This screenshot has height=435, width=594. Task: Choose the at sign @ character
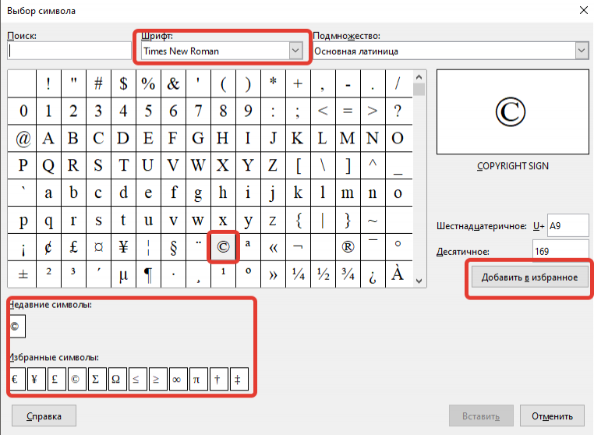click(x=23, y=138)
